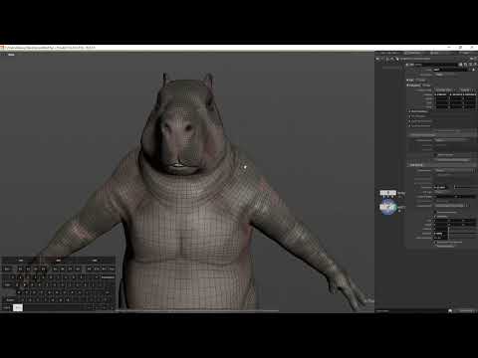Open the menu item at the viewport's top-left
The width and height of the screenshot is (478, 358).
11,55
